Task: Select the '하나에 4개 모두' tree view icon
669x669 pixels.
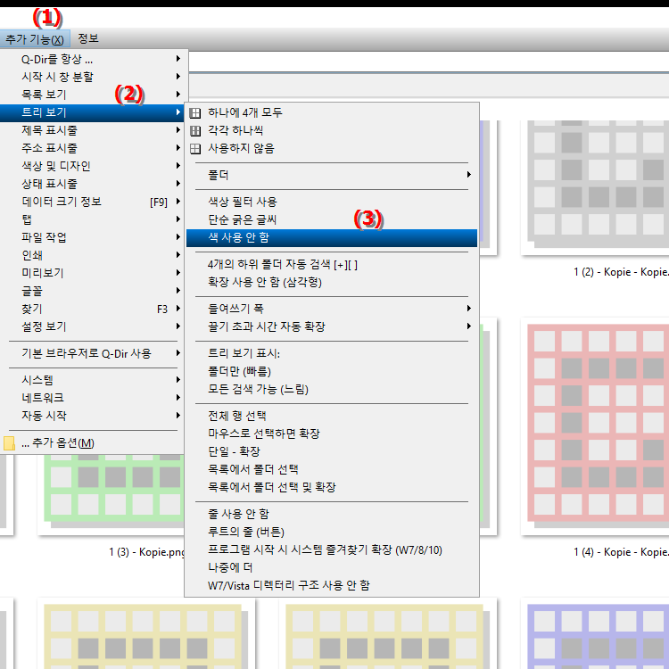Action: pos(195,112)
